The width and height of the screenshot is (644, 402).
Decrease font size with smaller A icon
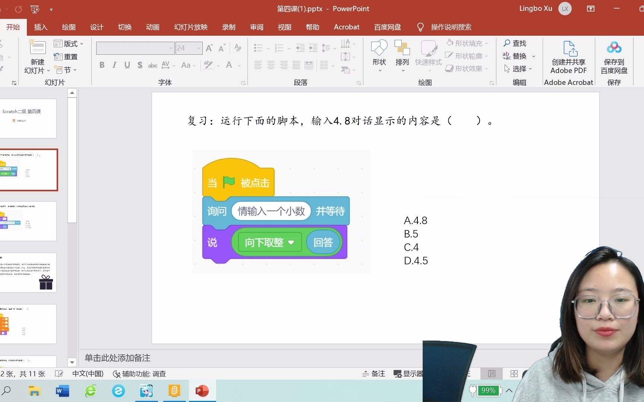coord(222,48)
